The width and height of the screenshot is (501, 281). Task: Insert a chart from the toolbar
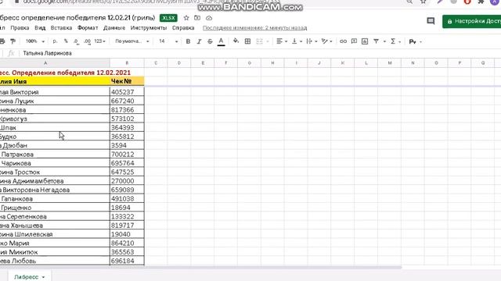click(x=365, y=41)
